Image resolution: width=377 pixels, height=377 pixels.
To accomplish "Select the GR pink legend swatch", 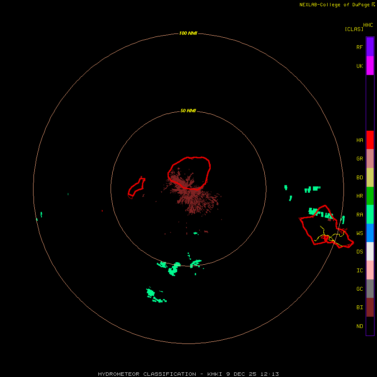I will (370, 159).
